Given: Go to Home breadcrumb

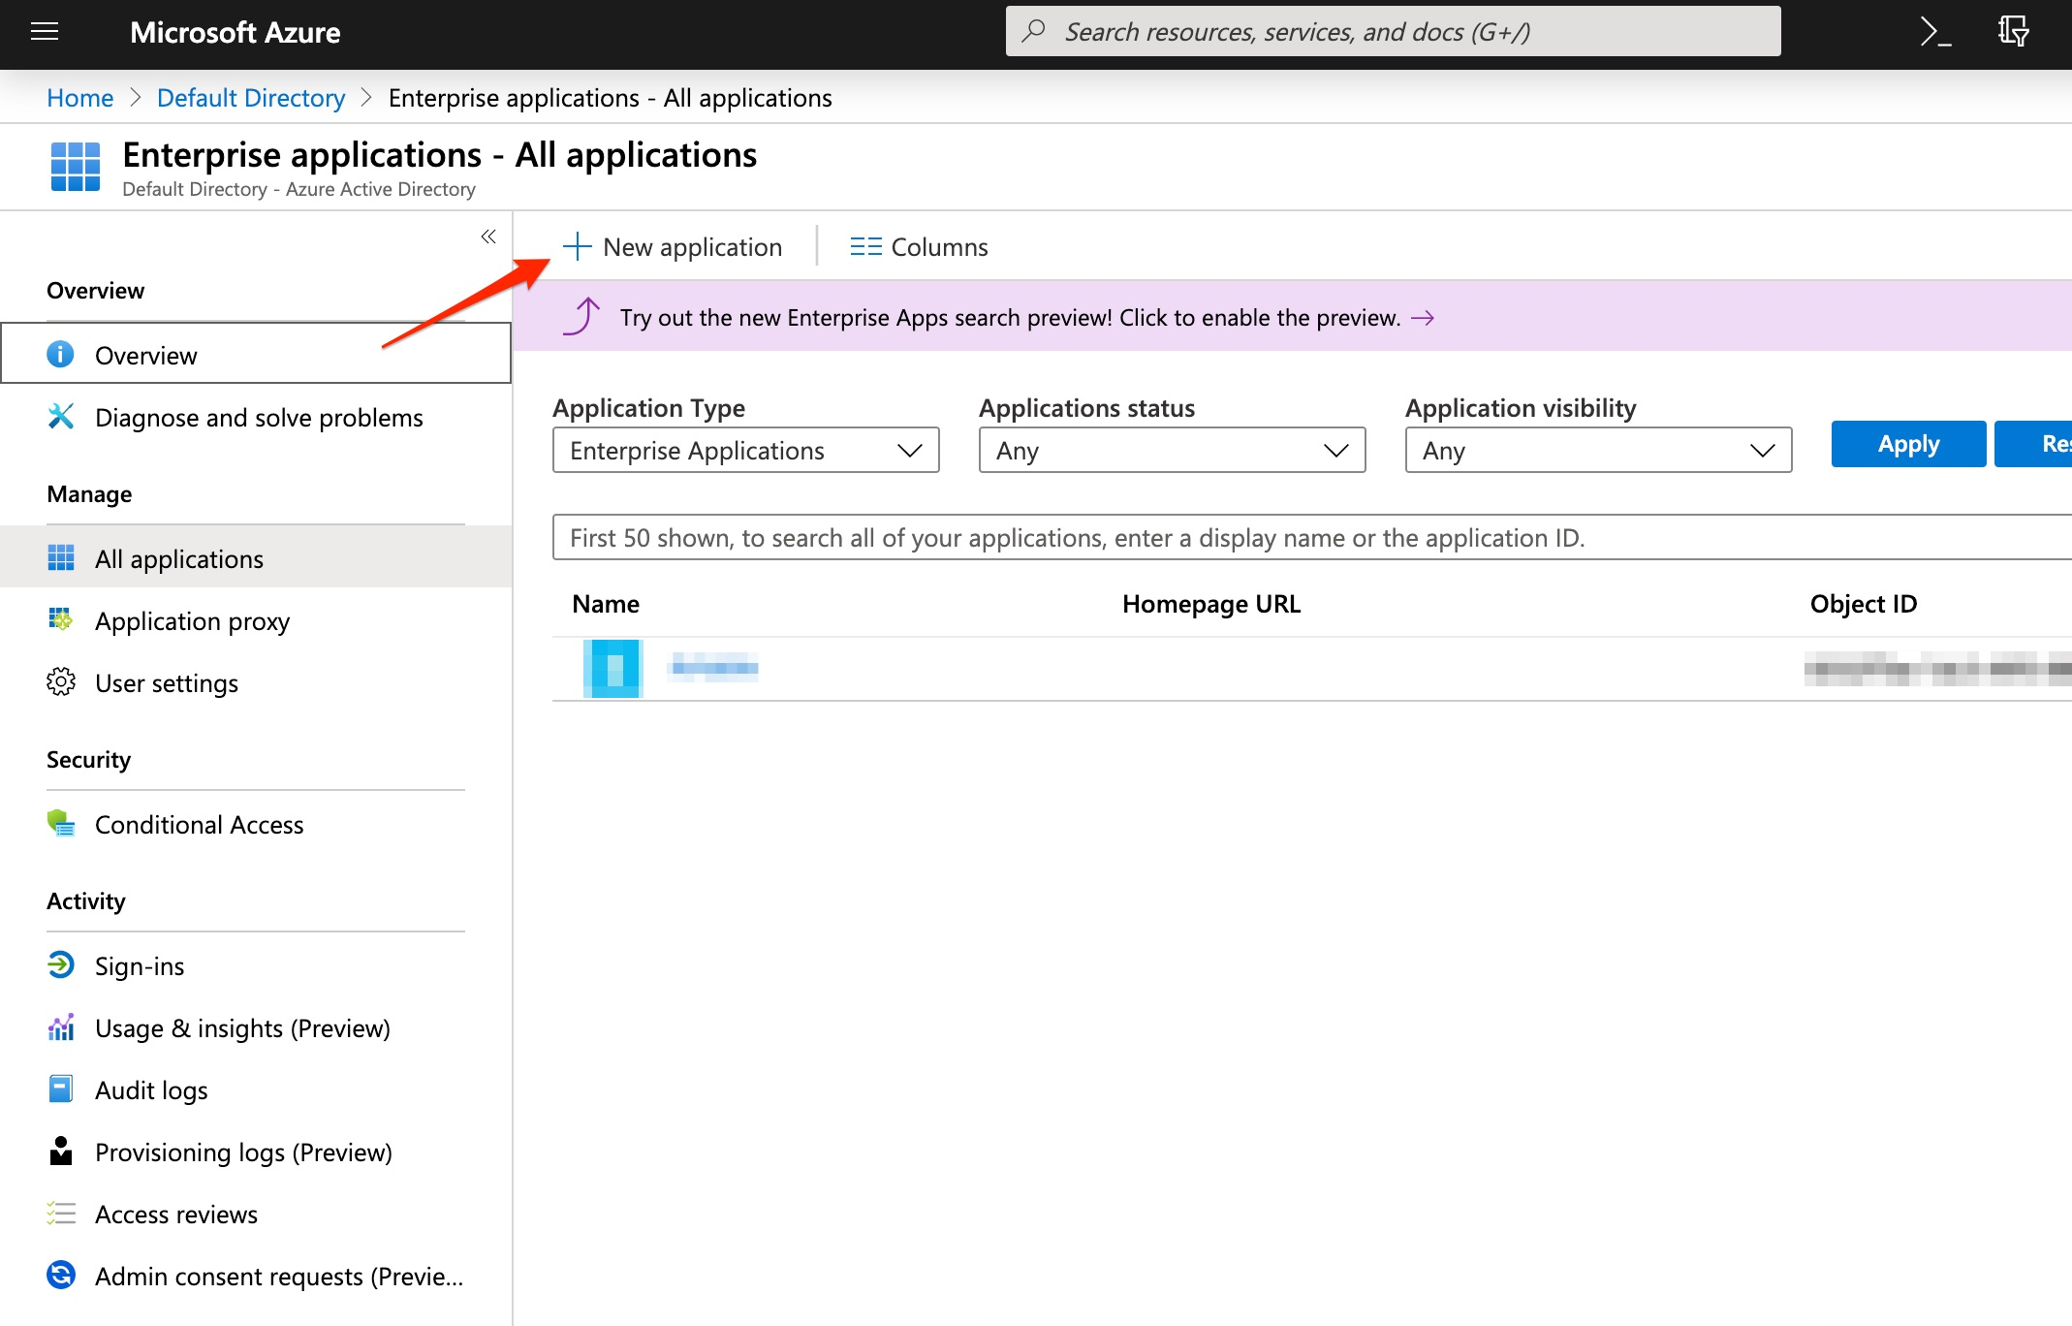Looking at the screenshot, I should (x=80, y=98).
